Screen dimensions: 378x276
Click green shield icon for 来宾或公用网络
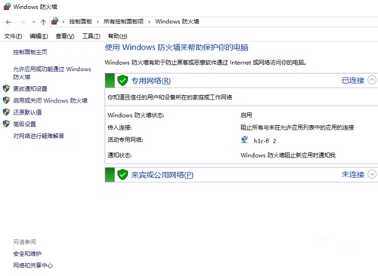coord(122,175)
